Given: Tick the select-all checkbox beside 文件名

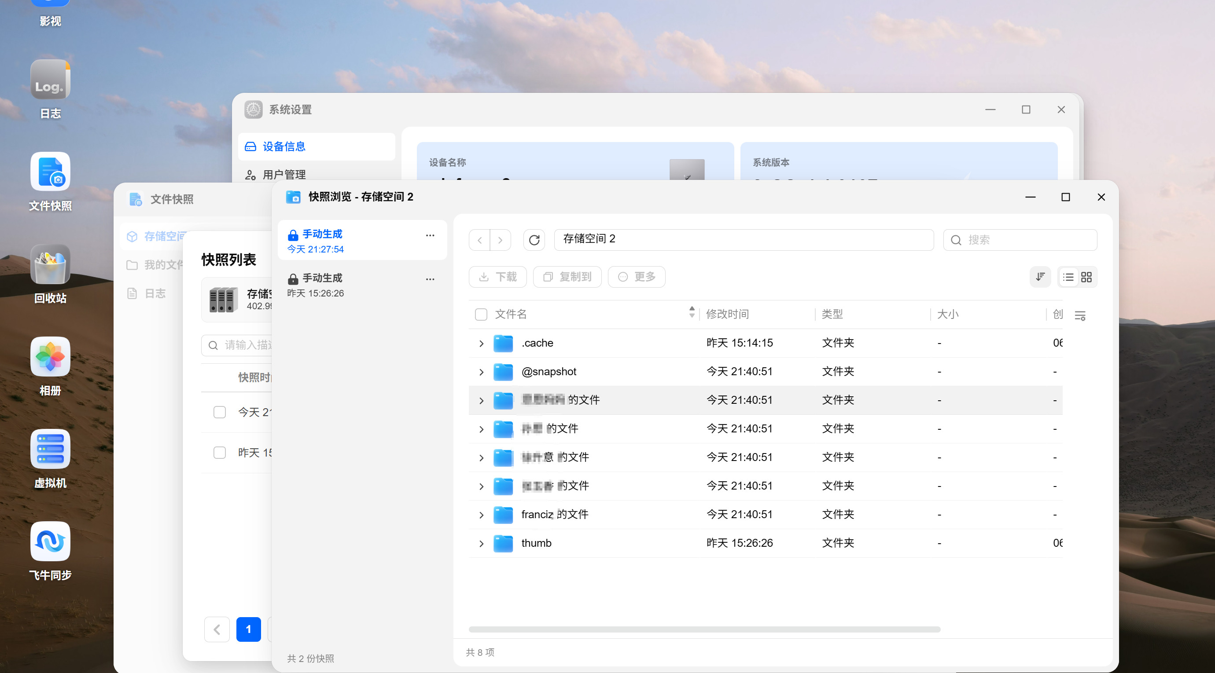Looking at the screenshot, I should coord(481,315).
